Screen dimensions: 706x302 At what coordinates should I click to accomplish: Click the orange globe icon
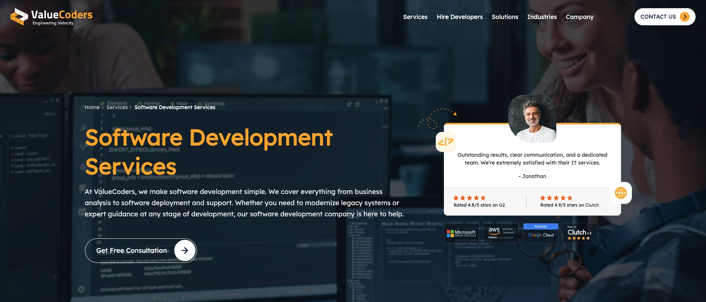click(621, 193)
